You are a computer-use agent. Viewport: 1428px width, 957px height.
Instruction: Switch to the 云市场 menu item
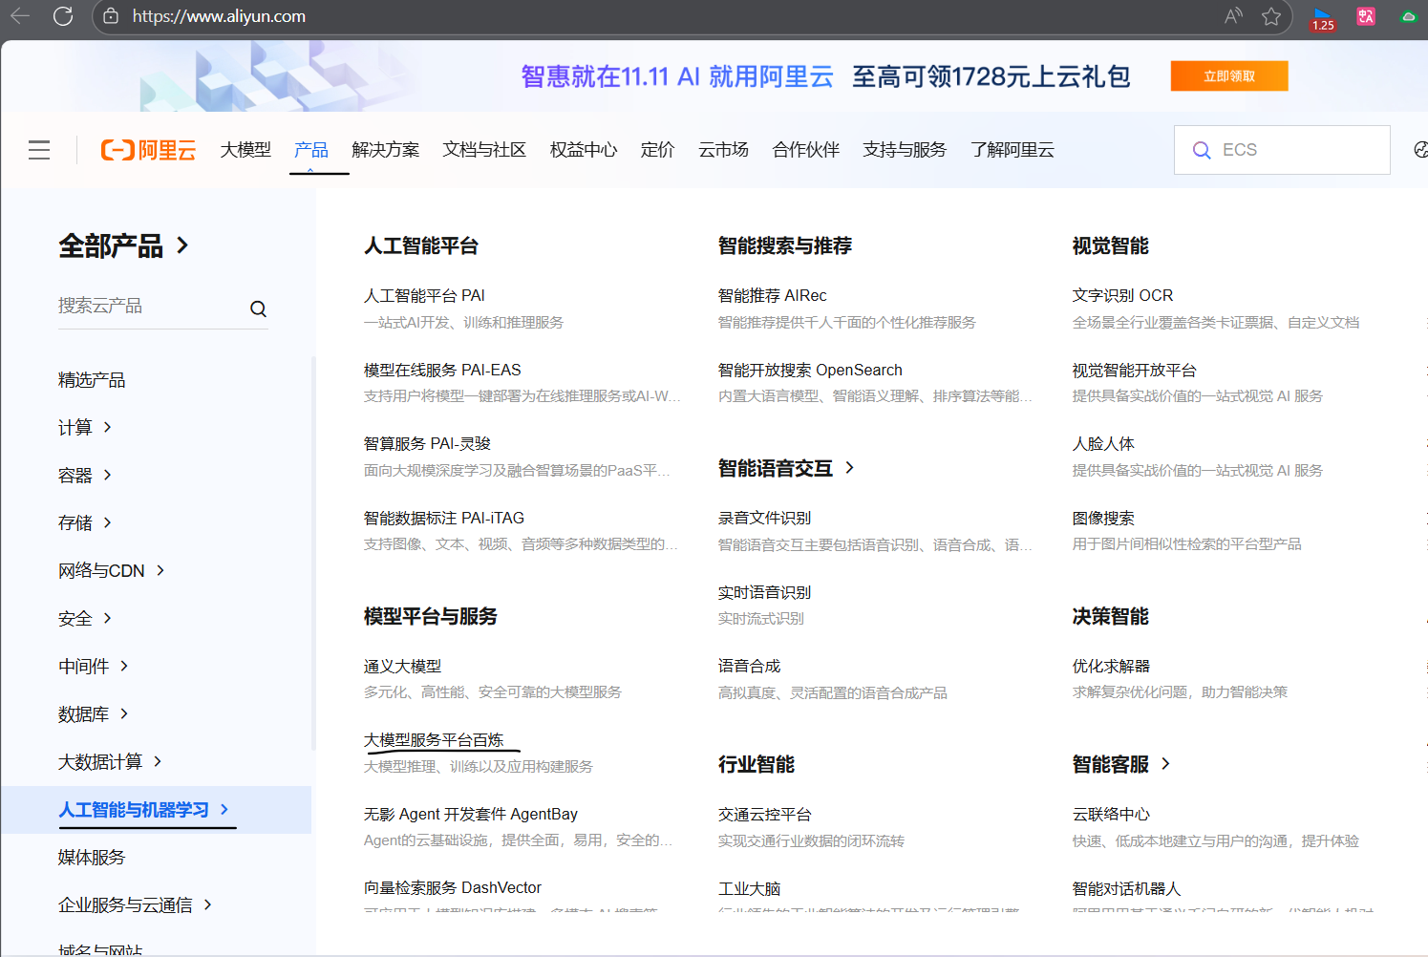pyautogui.click(x=723, y=149)
